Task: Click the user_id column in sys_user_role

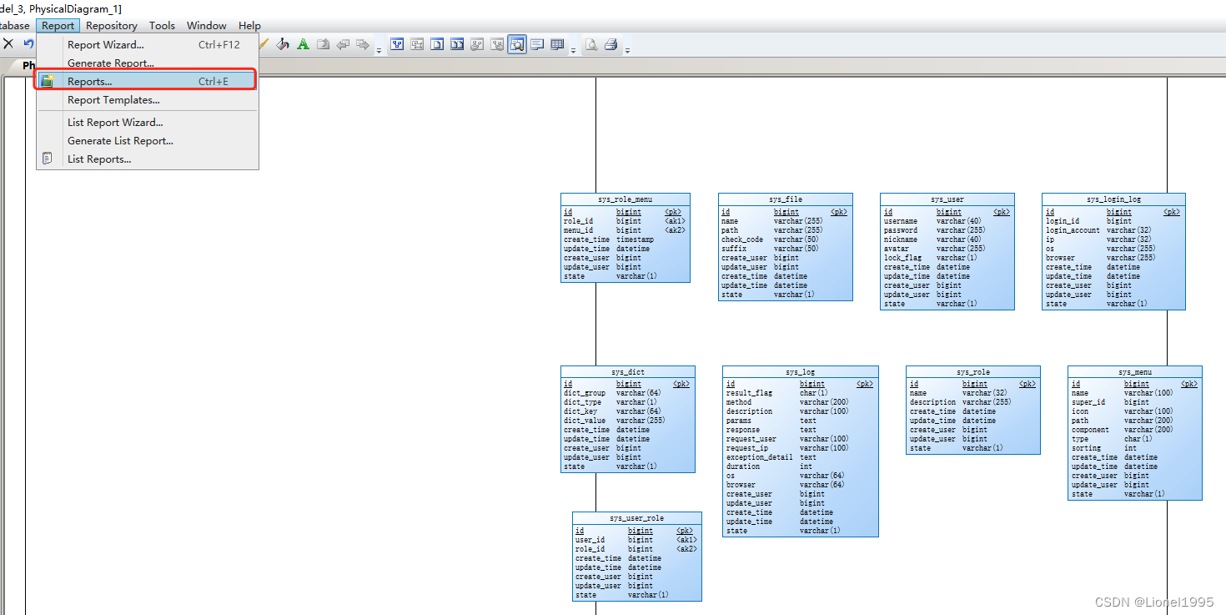Action: (590, 540)
